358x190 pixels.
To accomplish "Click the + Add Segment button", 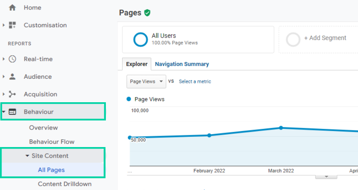I will coord(325,38).
